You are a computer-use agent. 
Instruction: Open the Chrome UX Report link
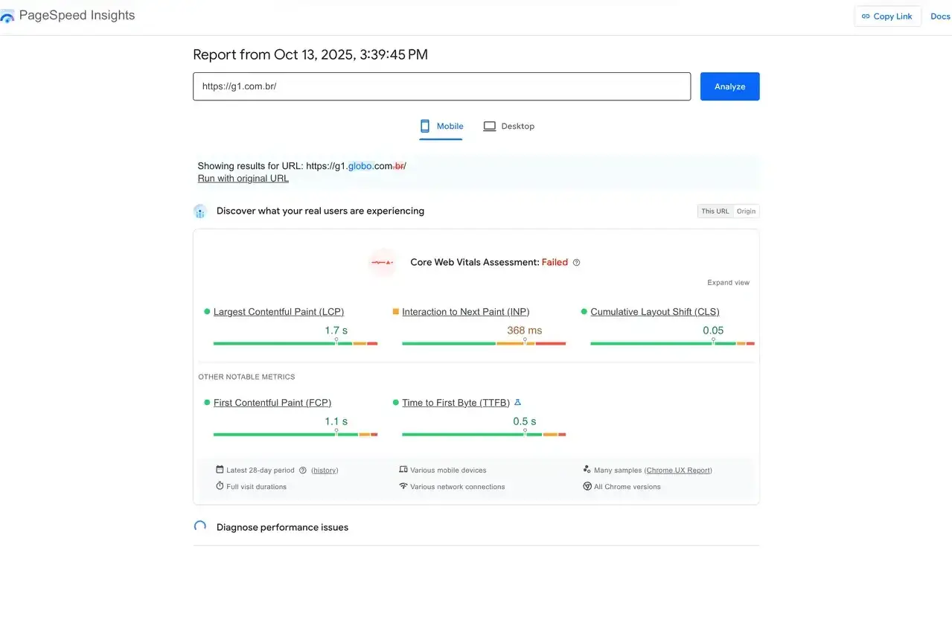[678, 470]
